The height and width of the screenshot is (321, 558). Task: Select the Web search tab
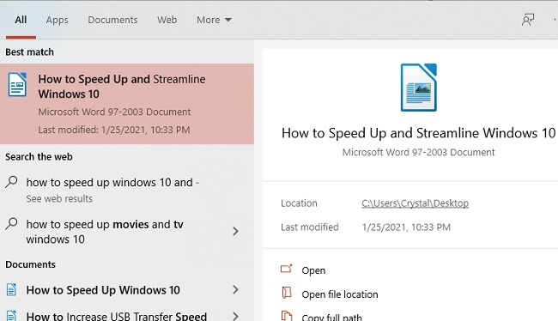(167, 20)
